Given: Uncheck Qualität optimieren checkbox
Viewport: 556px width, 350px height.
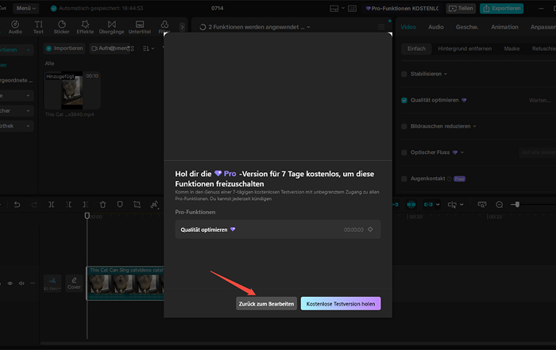Looking at the screenshot, I should click(403, 100).
